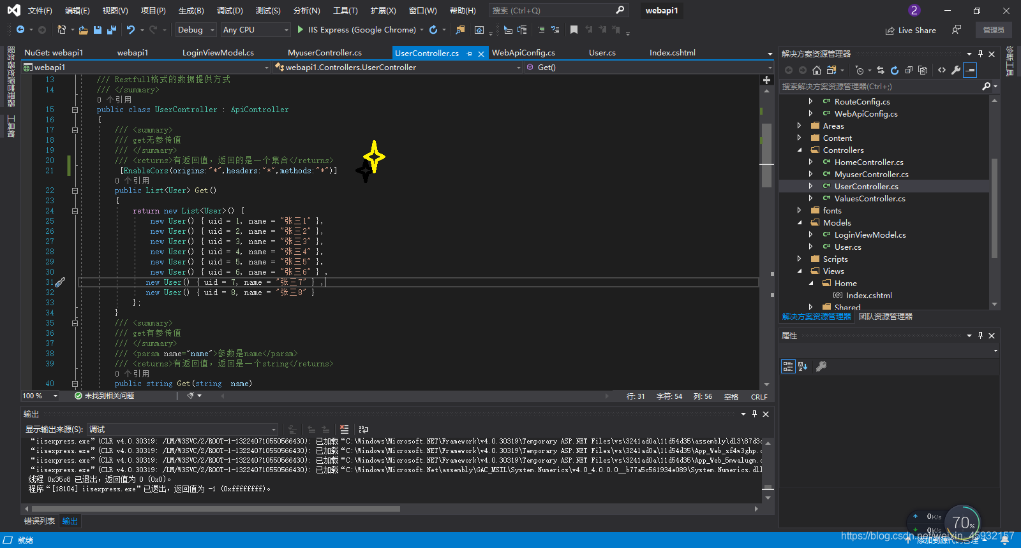Collapse the Views folder node
This screenshot has height=548, width=1021.
800,271
